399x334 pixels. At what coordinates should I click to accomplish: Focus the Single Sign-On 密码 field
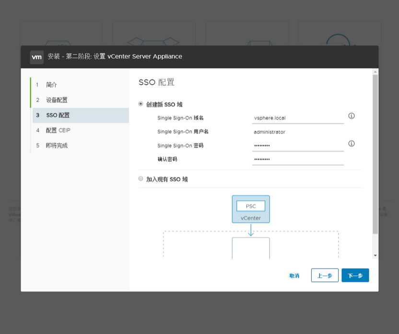click(x=298, y=146)
